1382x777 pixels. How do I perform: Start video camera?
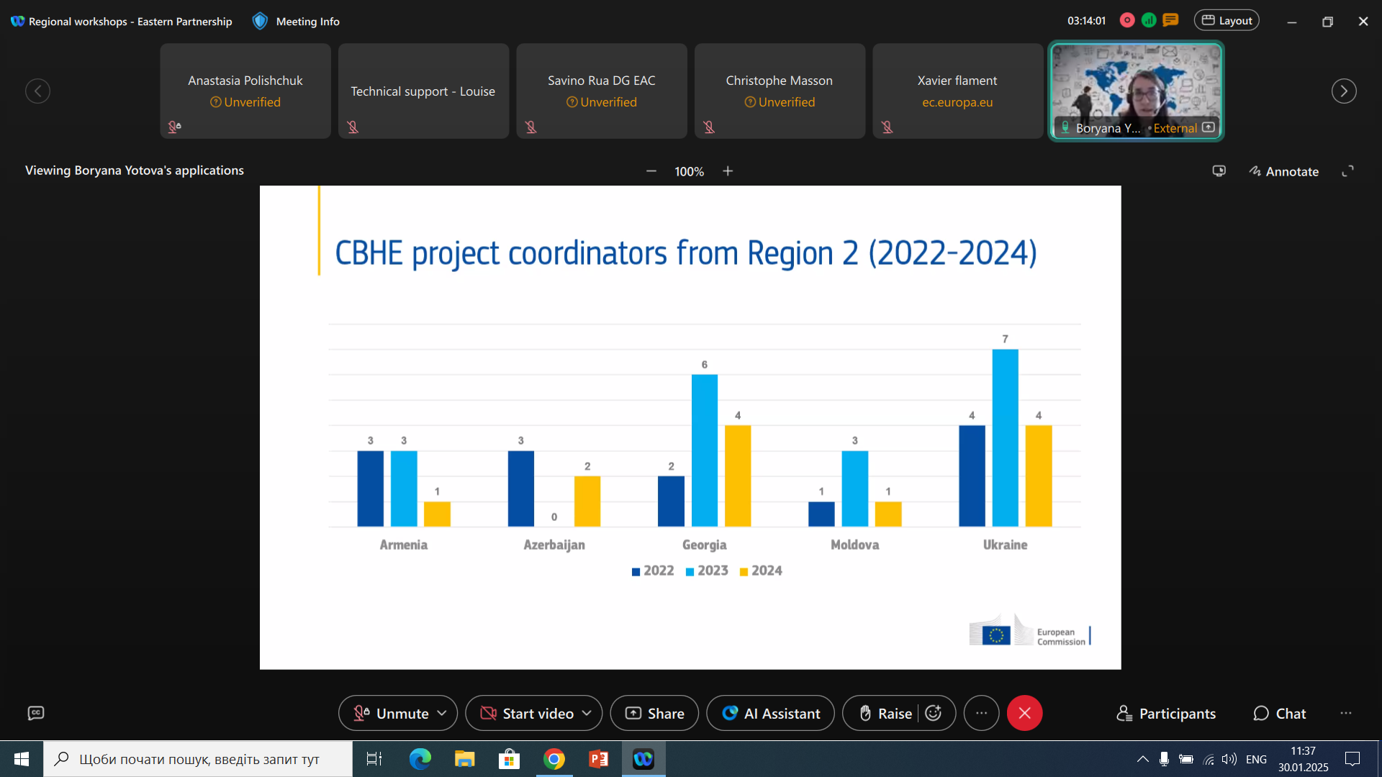tap(528, 713)
